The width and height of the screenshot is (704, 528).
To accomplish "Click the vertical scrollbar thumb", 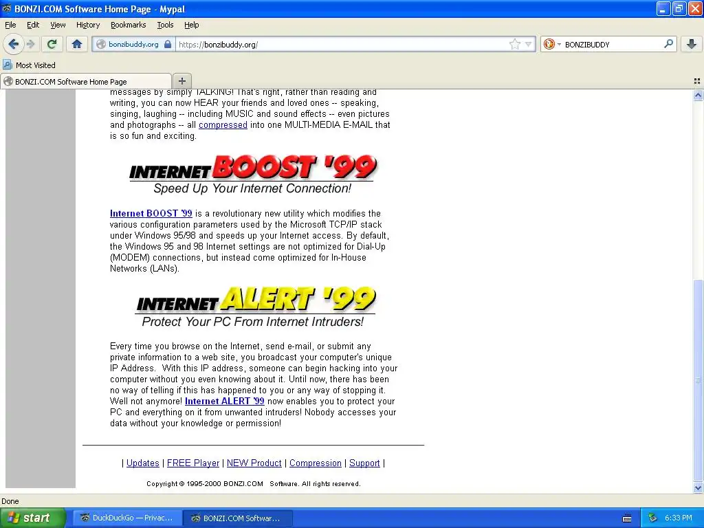I will 698,380.
